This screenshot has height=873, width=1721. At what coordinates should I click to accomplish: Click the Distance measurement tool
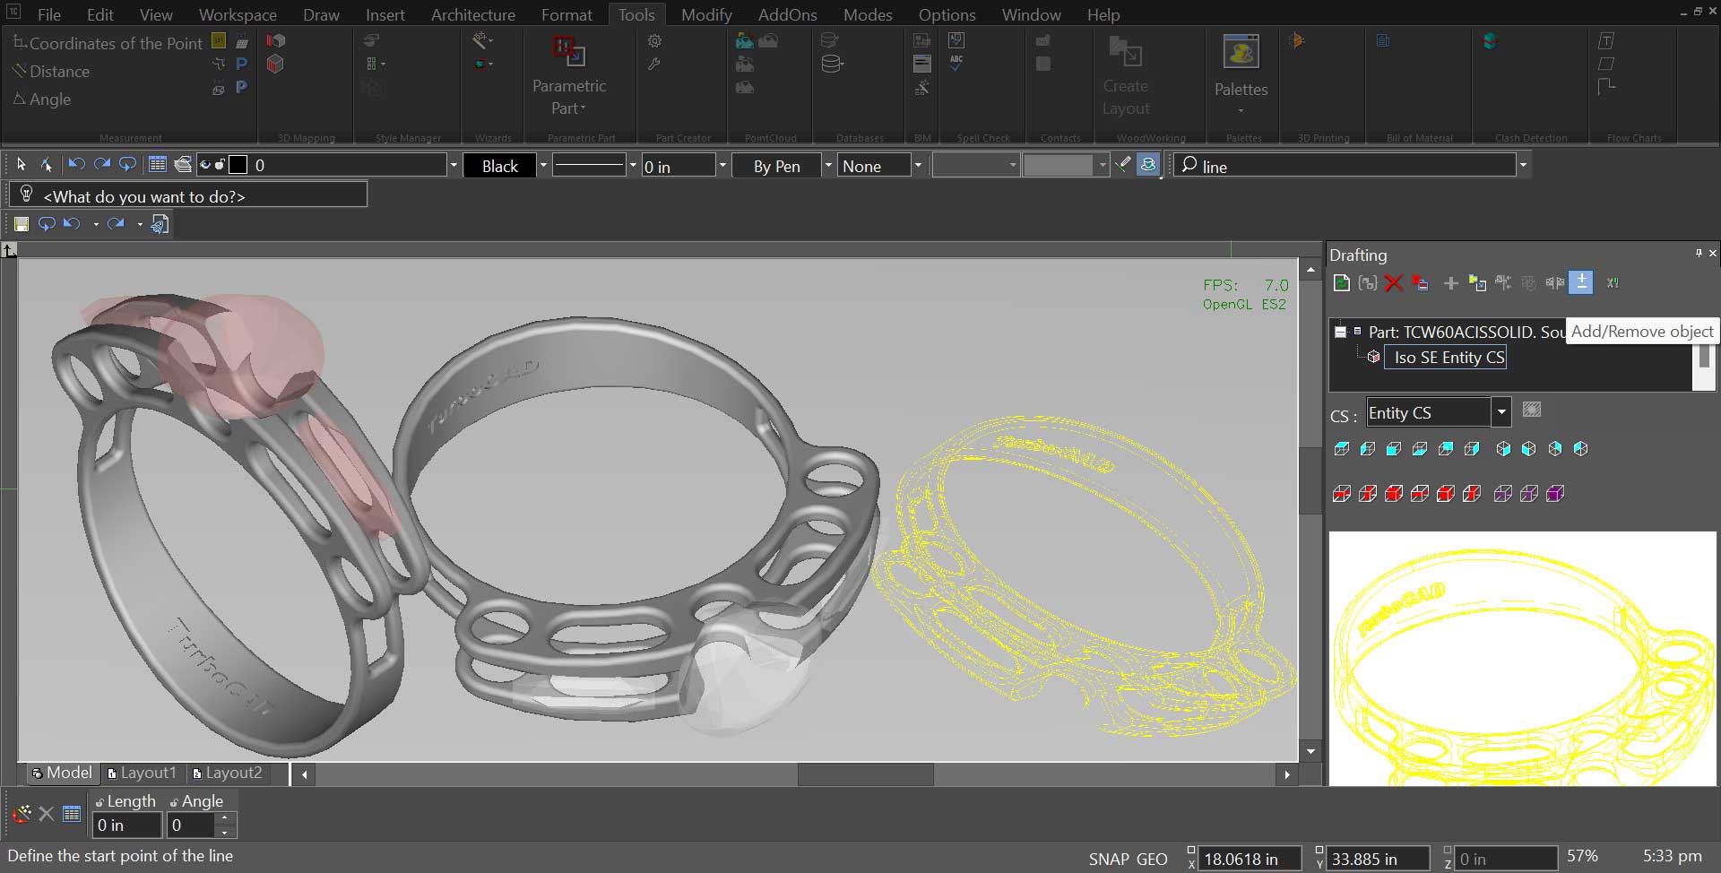pos(51,71)
